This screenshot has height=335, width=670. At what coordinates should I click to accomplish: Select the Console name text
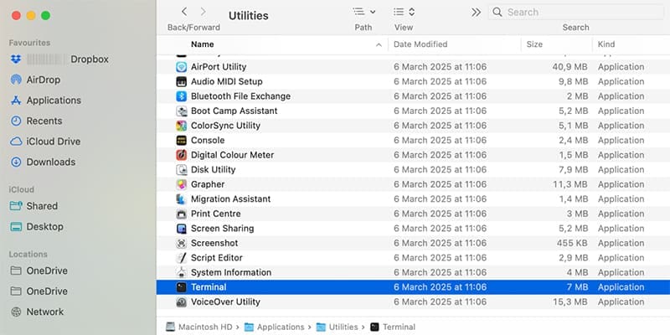pyautogui.click(x=208, y=140)
